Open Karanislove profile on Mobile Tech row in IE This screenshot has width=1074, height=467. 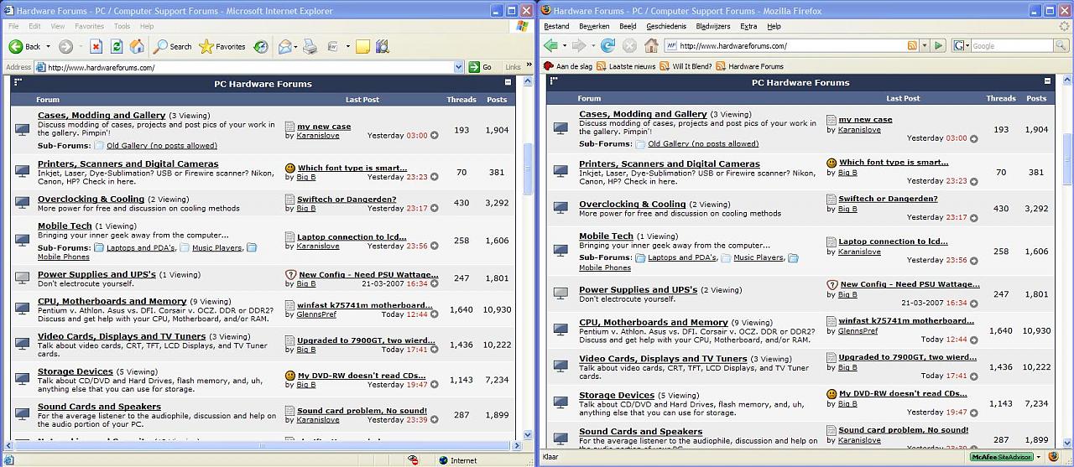(x=318, y=246)
